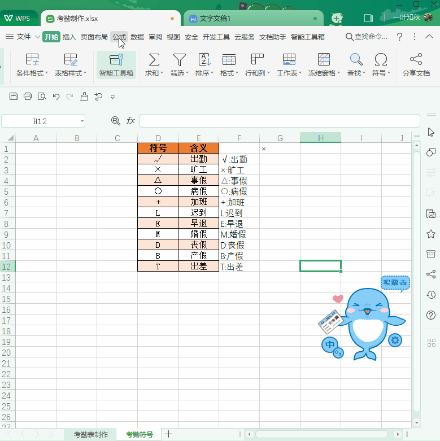Viewport: 440px width, 441px height.
Task: Open the 数据 ribbon tab
Action: [x=137, y=37]
